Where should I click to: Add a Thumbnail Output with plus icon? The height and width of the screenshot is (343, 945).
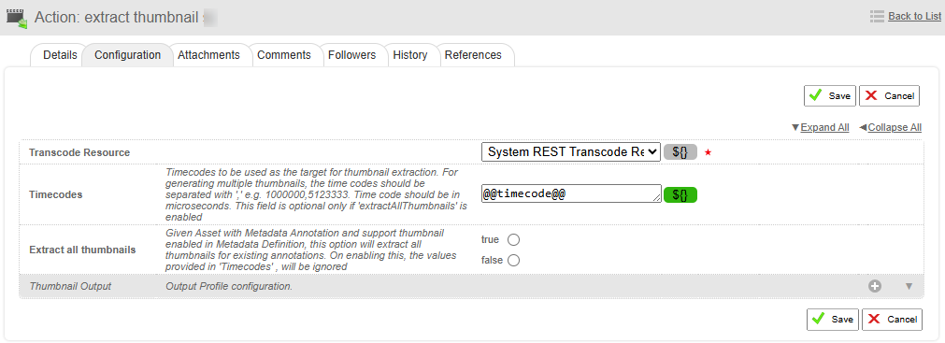coord(875,286)
